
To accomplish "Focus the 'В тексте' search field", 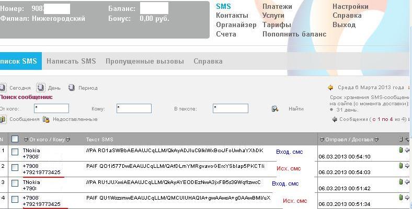I will (230, 108).
